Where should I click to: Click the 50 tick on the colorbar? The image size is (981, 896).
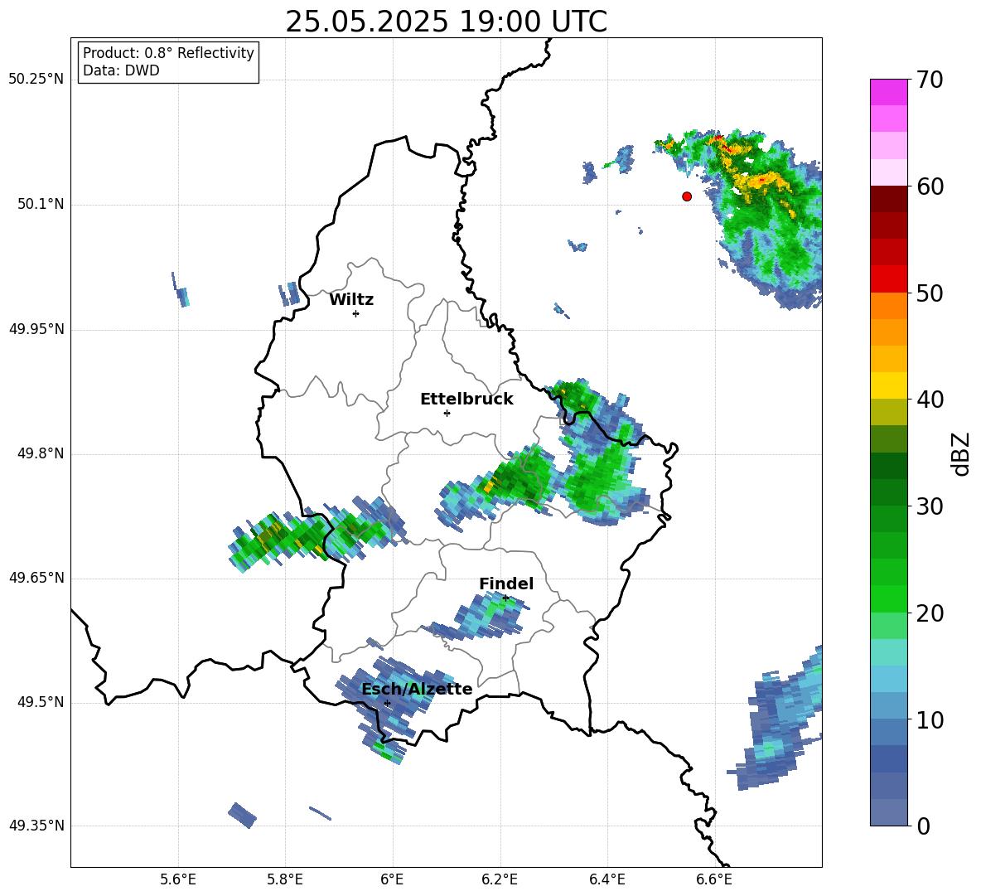pos(930,293)
